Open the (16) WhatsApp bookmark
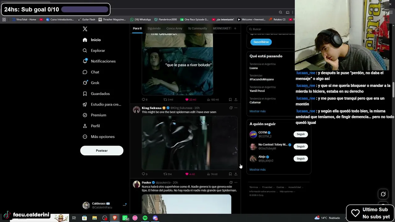Image resolution: width=395 pixels, height=222 pixels. click(140, 19)
